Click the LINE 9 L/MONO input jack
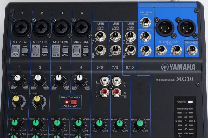 point(131,36)
